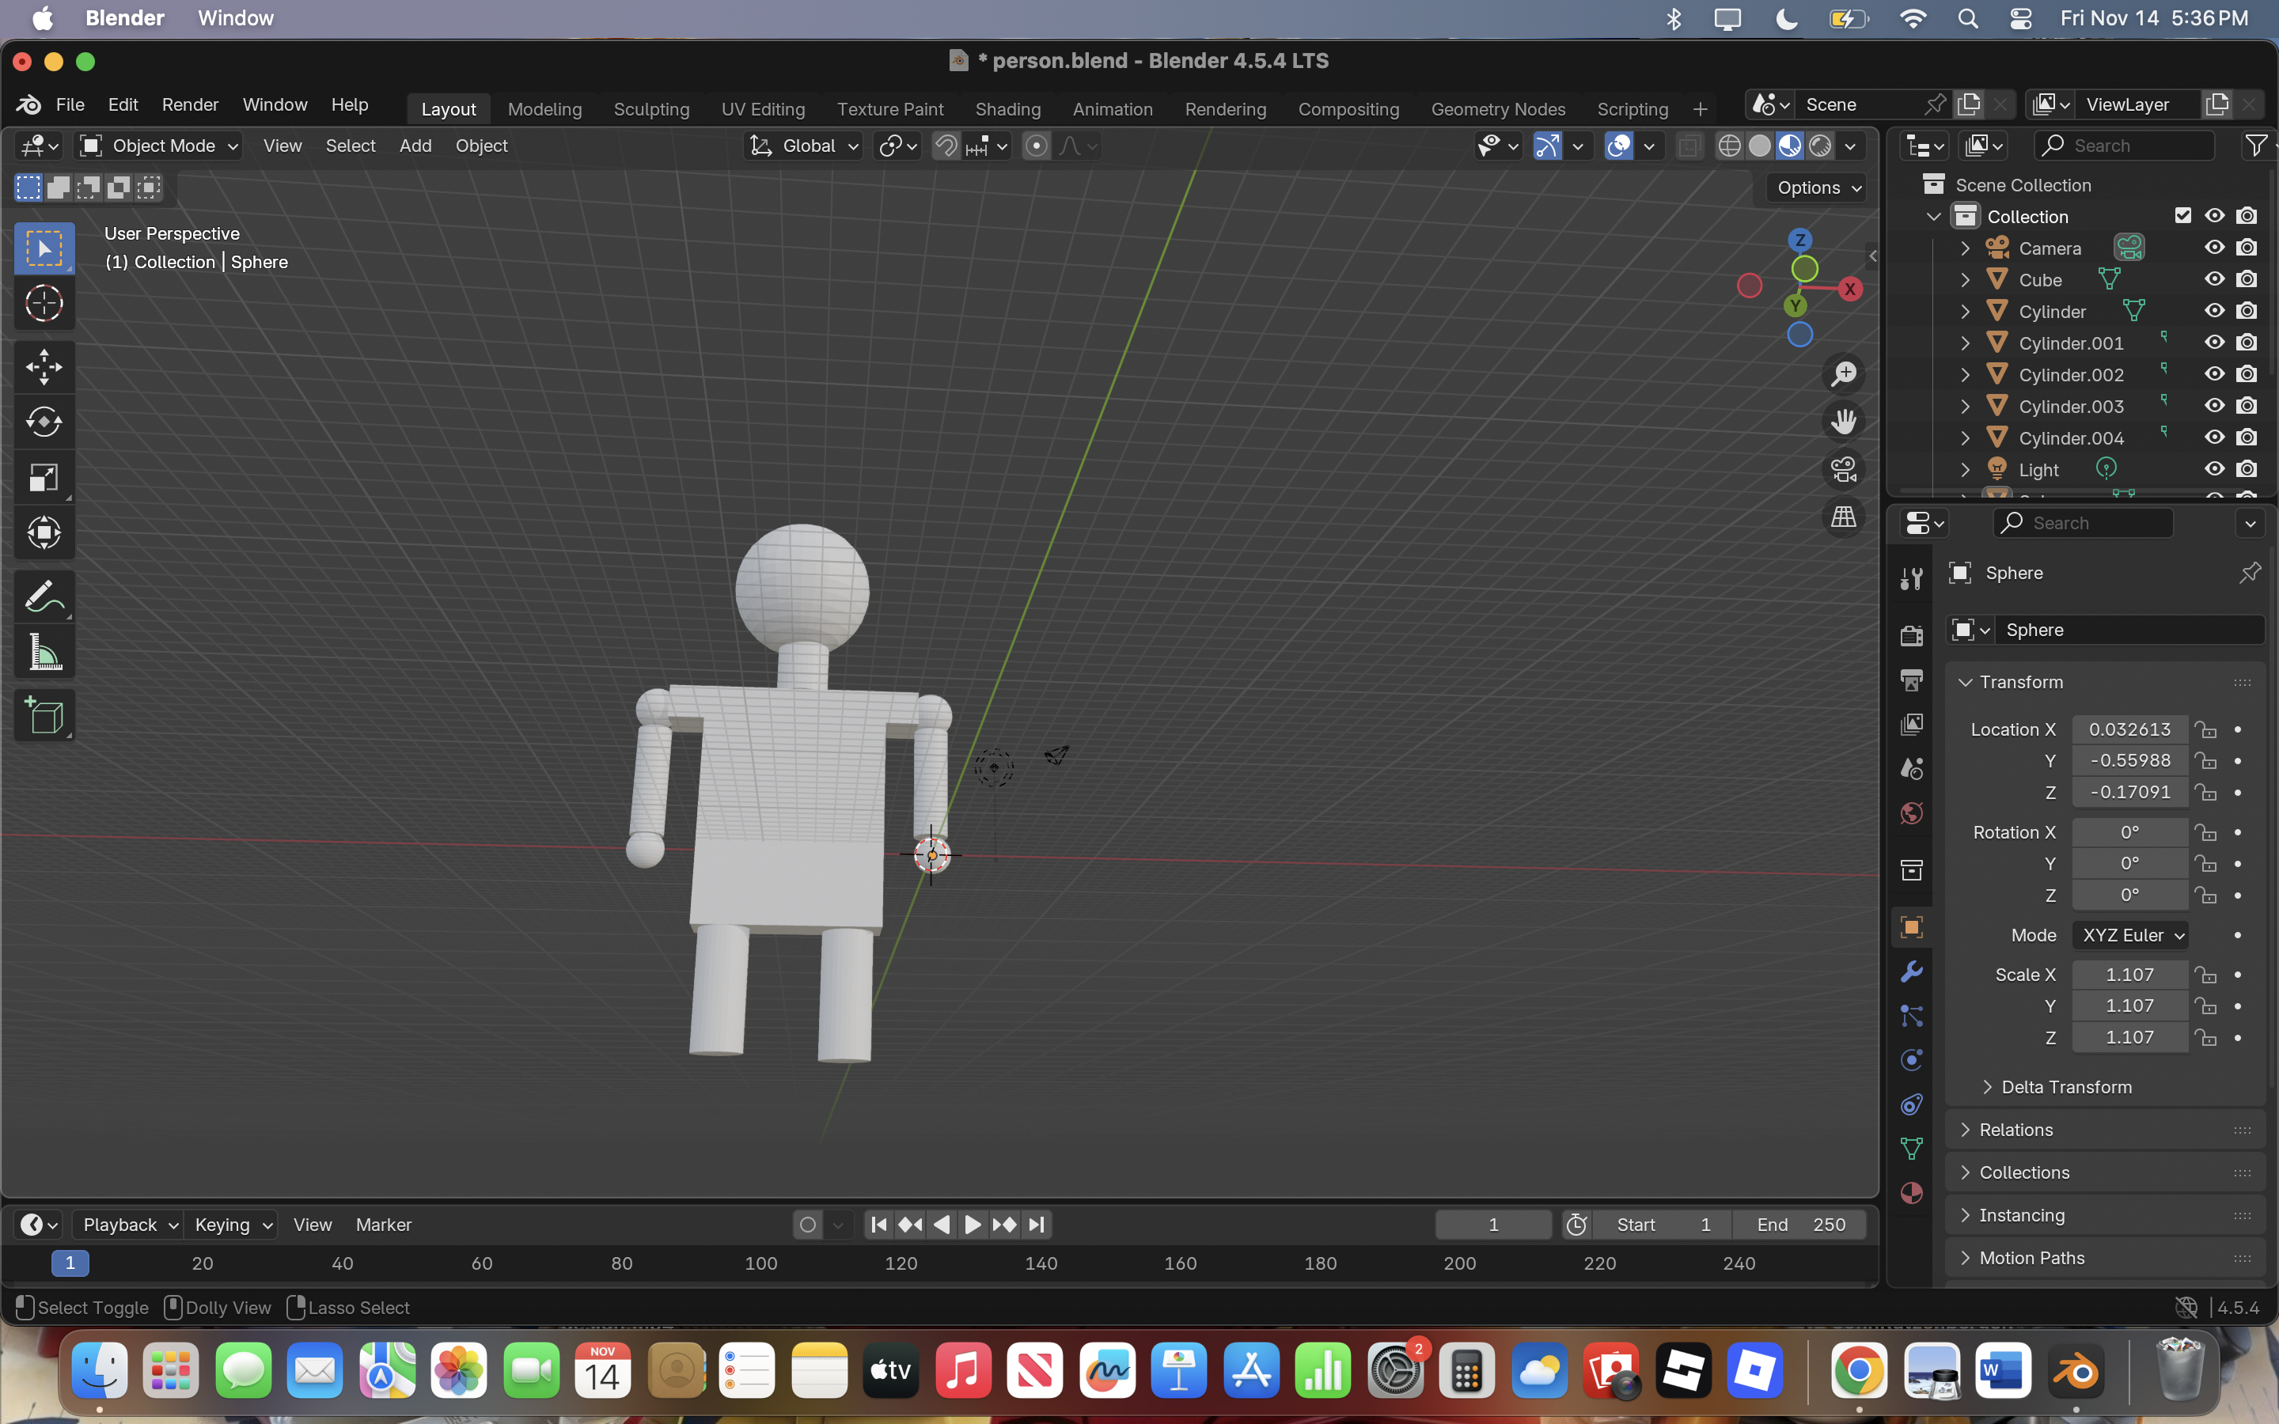Click the Location X value field
The image size is (2279, 1424).
click(2129, 729)
